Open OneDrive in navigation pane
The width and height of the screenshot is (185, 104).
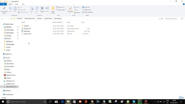8,54
